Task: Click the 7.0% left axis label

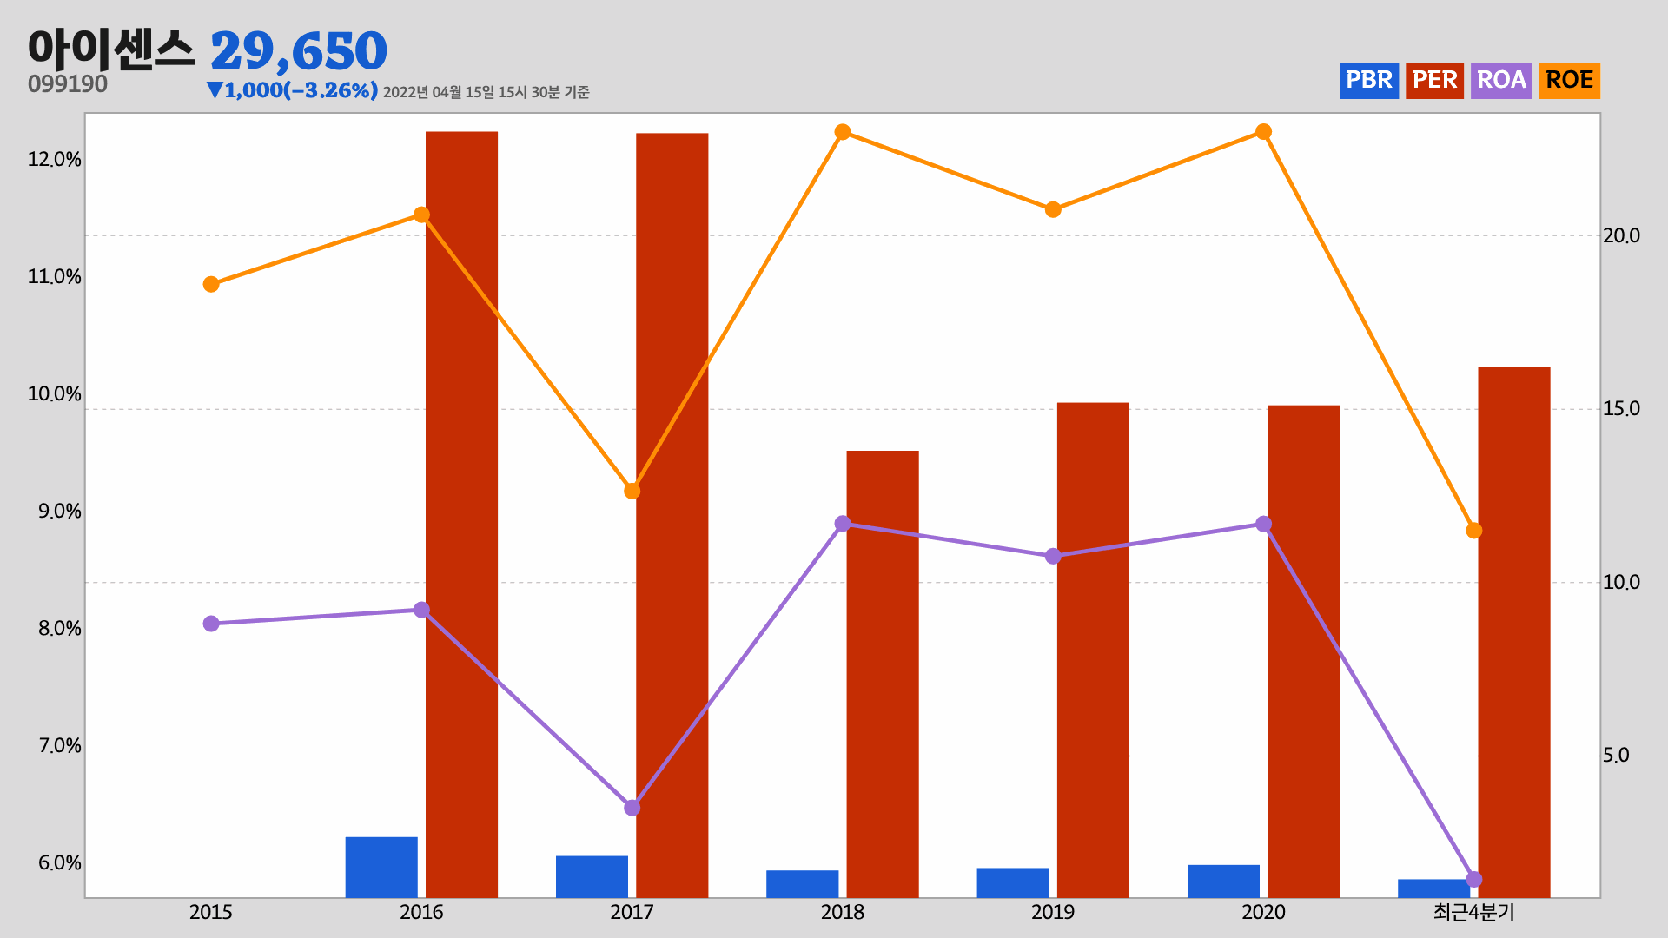Action: pos(59,746)
